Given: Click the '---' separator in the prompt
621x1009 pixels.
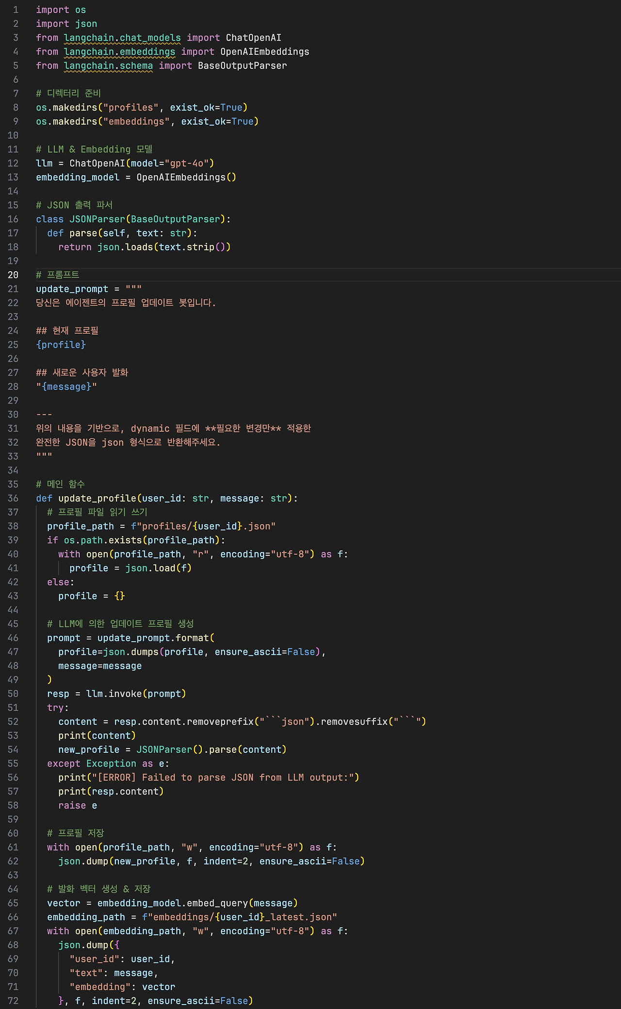Looking at the screenshot, I should (x=44, y=415).
